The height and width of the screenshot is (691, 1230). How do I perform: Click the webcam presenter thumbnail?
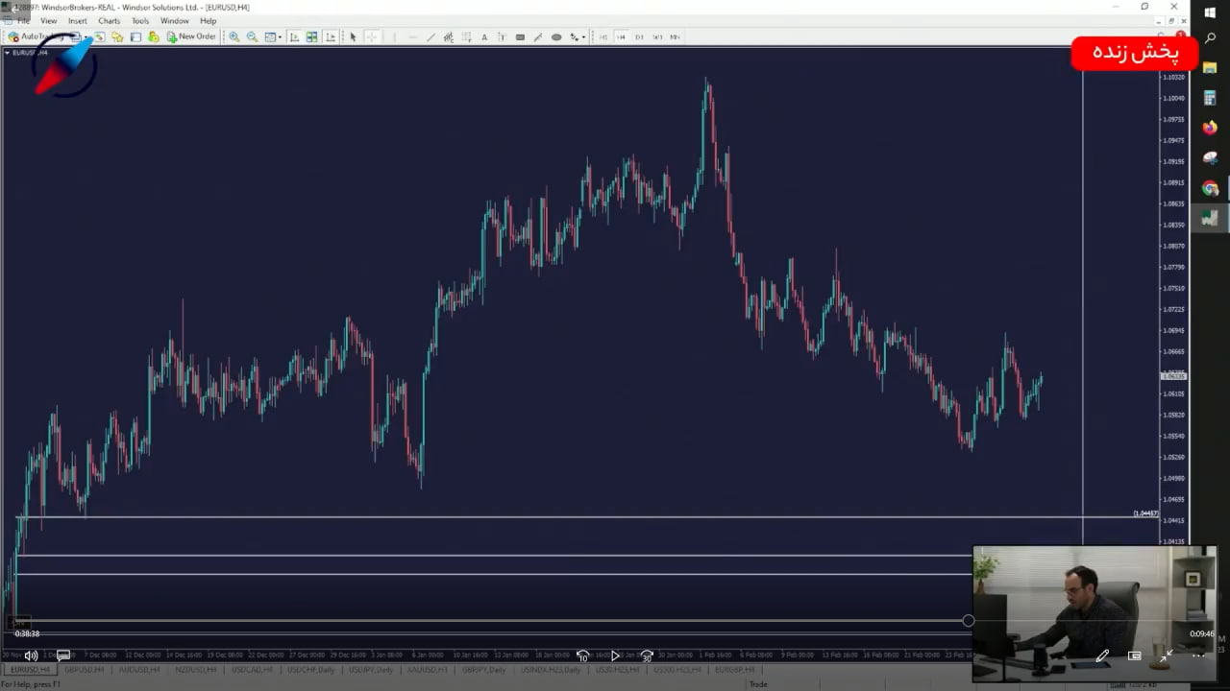1095,614
